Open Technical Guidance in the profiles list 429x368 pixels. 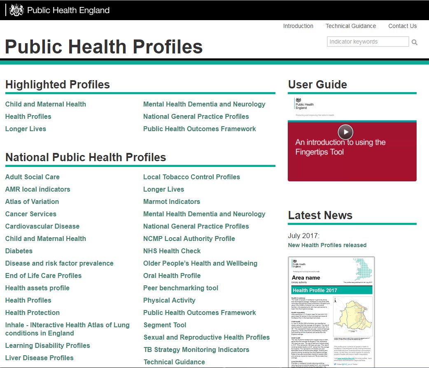(x=174, y=362)
